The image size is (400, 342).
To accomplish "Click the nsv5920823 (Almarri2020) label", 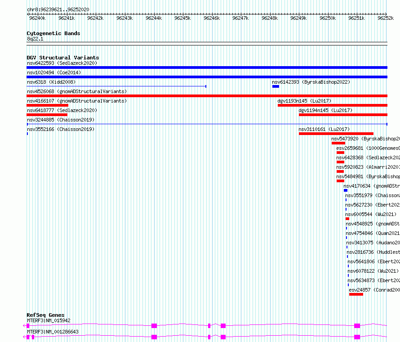I will 368,167.
